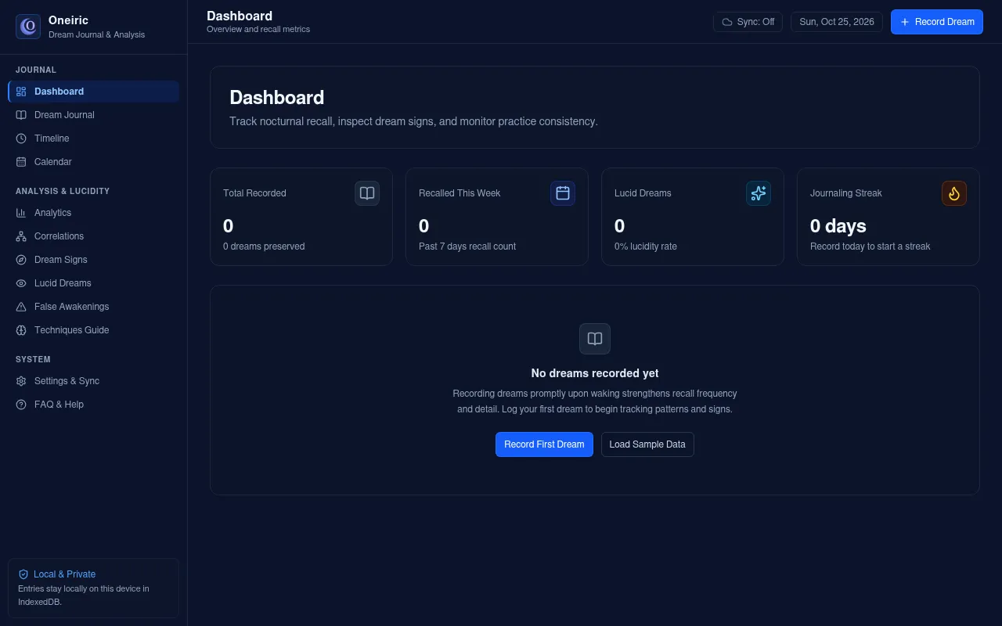Click the Record Dream button in header
Screen dimensions: 1002x626
936,22
